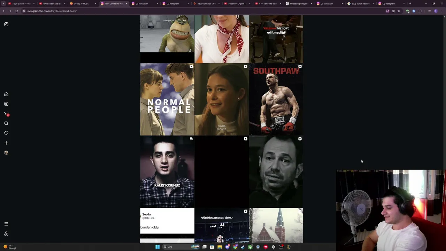Switch to the Söyle Sunam YouTube tab

click(21, 3)
